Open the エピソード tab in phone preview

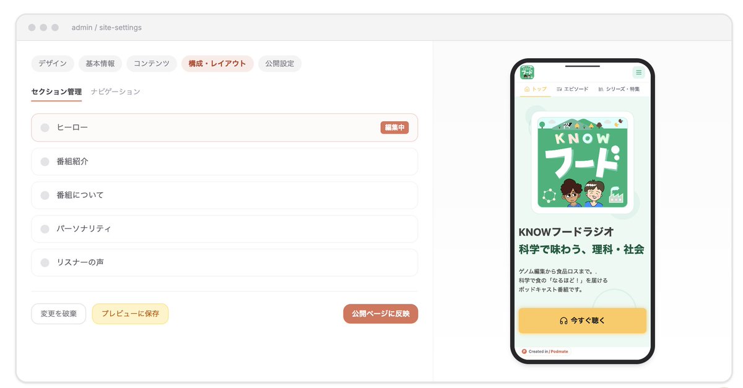point(573,89)
